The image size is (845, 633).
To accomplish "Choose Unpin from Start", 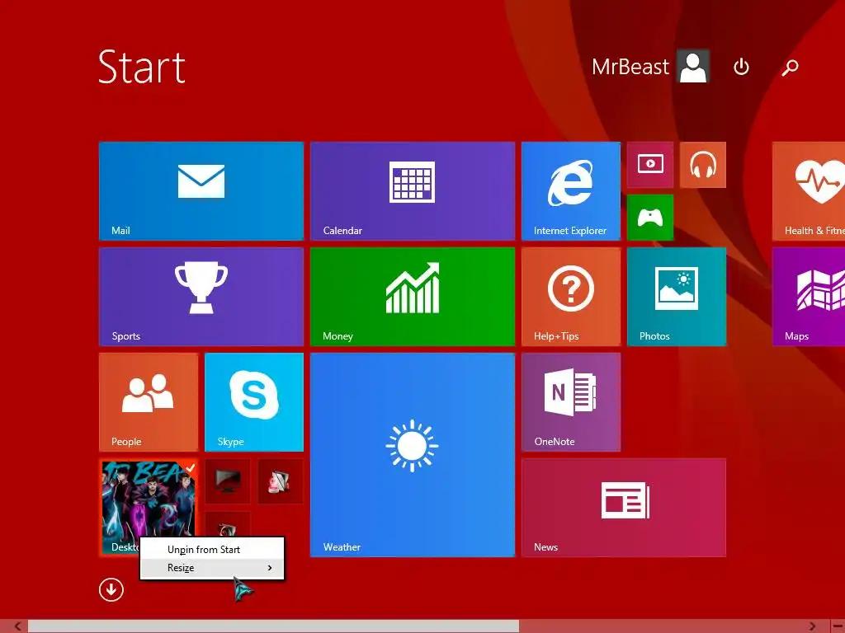I will coord(212,550).
